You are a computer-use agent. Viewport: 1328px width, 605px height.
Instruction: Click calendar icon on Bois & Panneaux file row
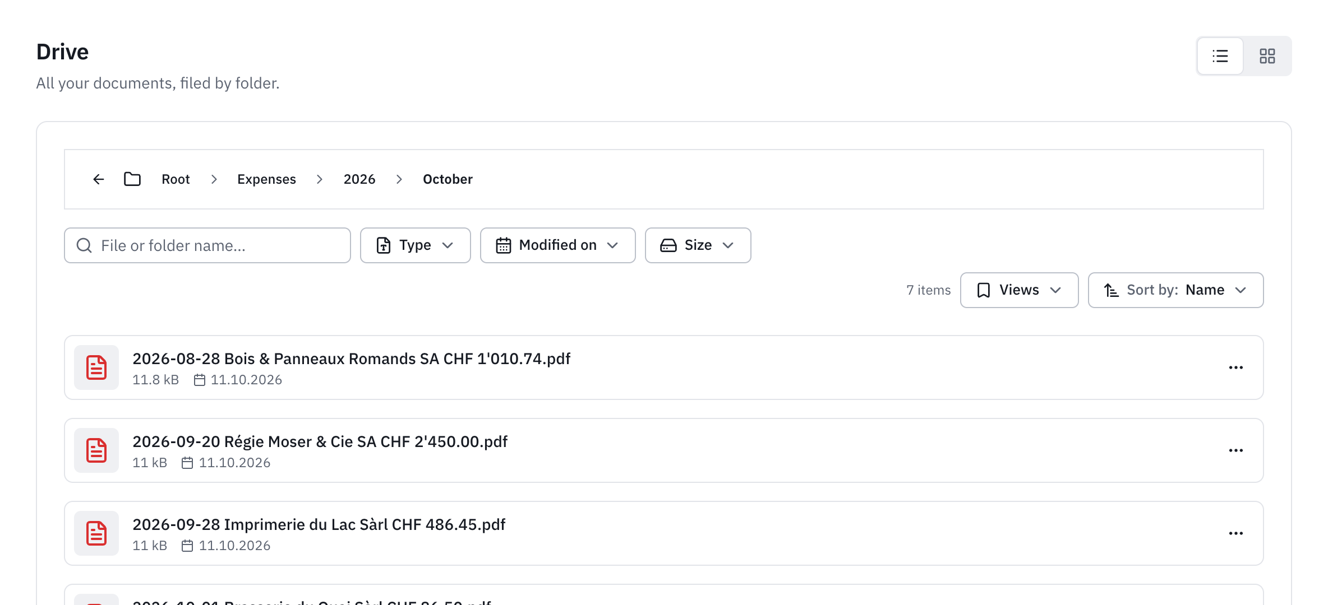pos(200,380)
